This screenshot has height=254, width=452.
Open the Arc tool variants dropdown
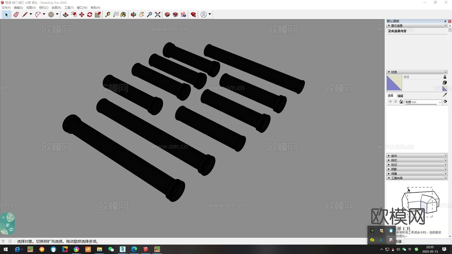(44, 14)
